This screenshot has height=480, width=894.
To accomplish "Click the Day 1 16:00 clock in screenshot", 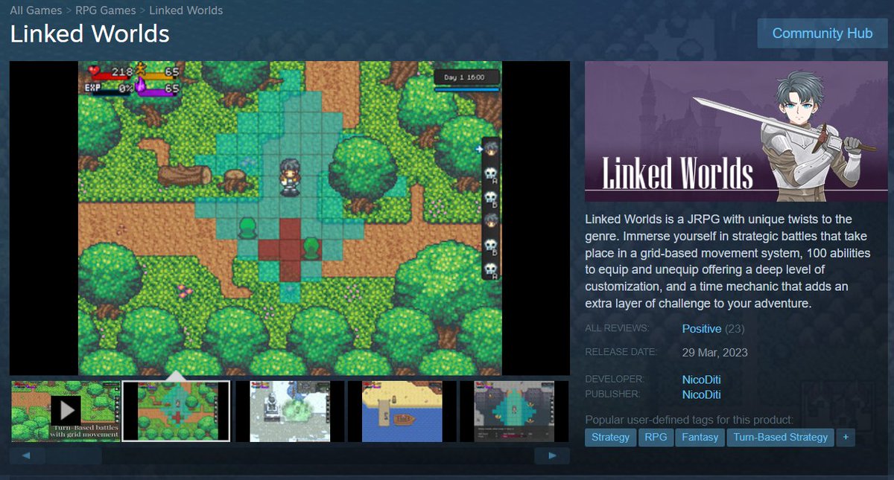I will tap(466, 77).
